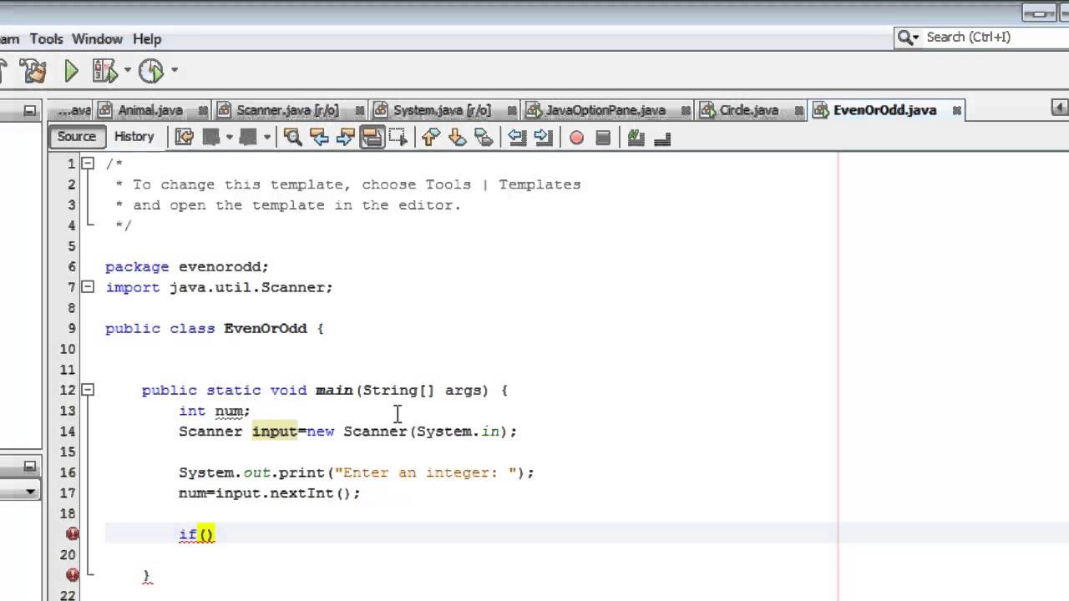Image resolution: width=1069 pixels, height=601 pixels.
Task: Close the Scanner.java tab
Action: coord(359,110)
